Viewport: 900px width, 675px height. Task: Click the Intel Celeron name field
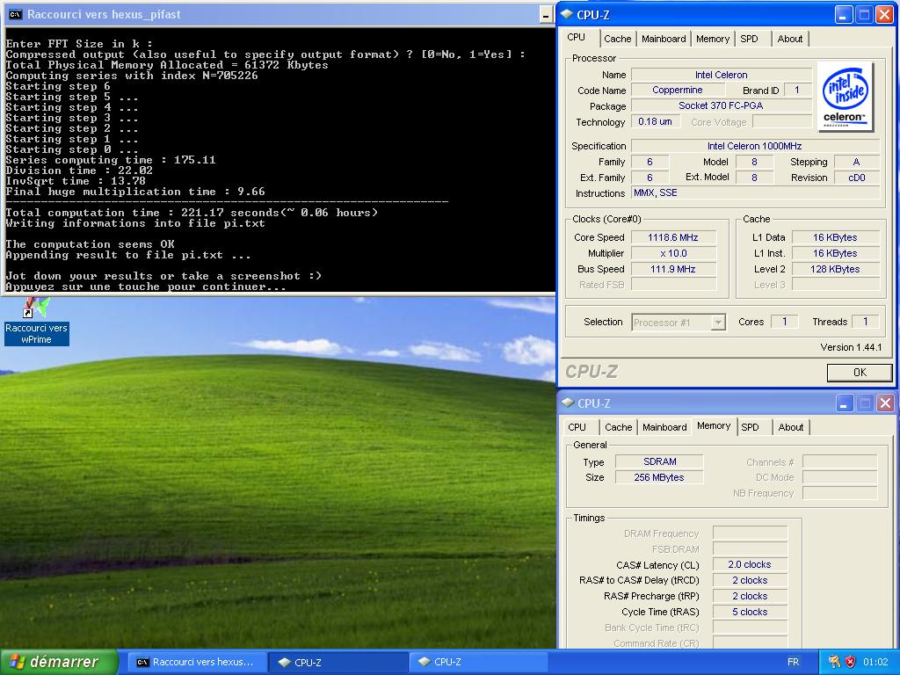click(721, 75)
